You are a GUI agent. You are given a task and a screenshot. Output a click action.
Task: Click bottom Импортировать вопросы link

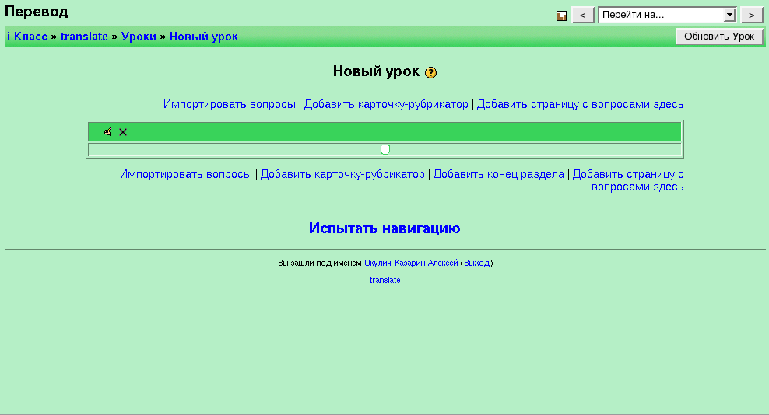pos(186,174)
